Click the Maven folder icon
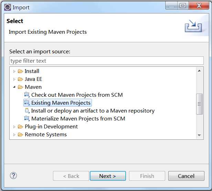The image size is (212, 191). click(x=20, y=87)
